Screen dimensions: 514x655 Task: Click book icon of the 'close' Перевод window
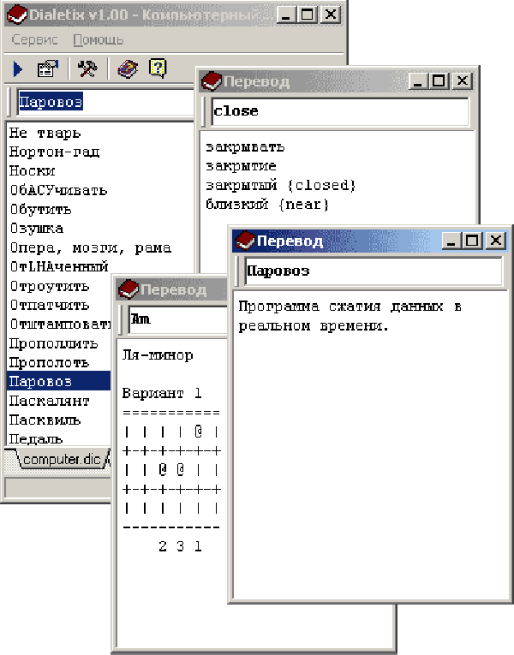tap(211, 81)
